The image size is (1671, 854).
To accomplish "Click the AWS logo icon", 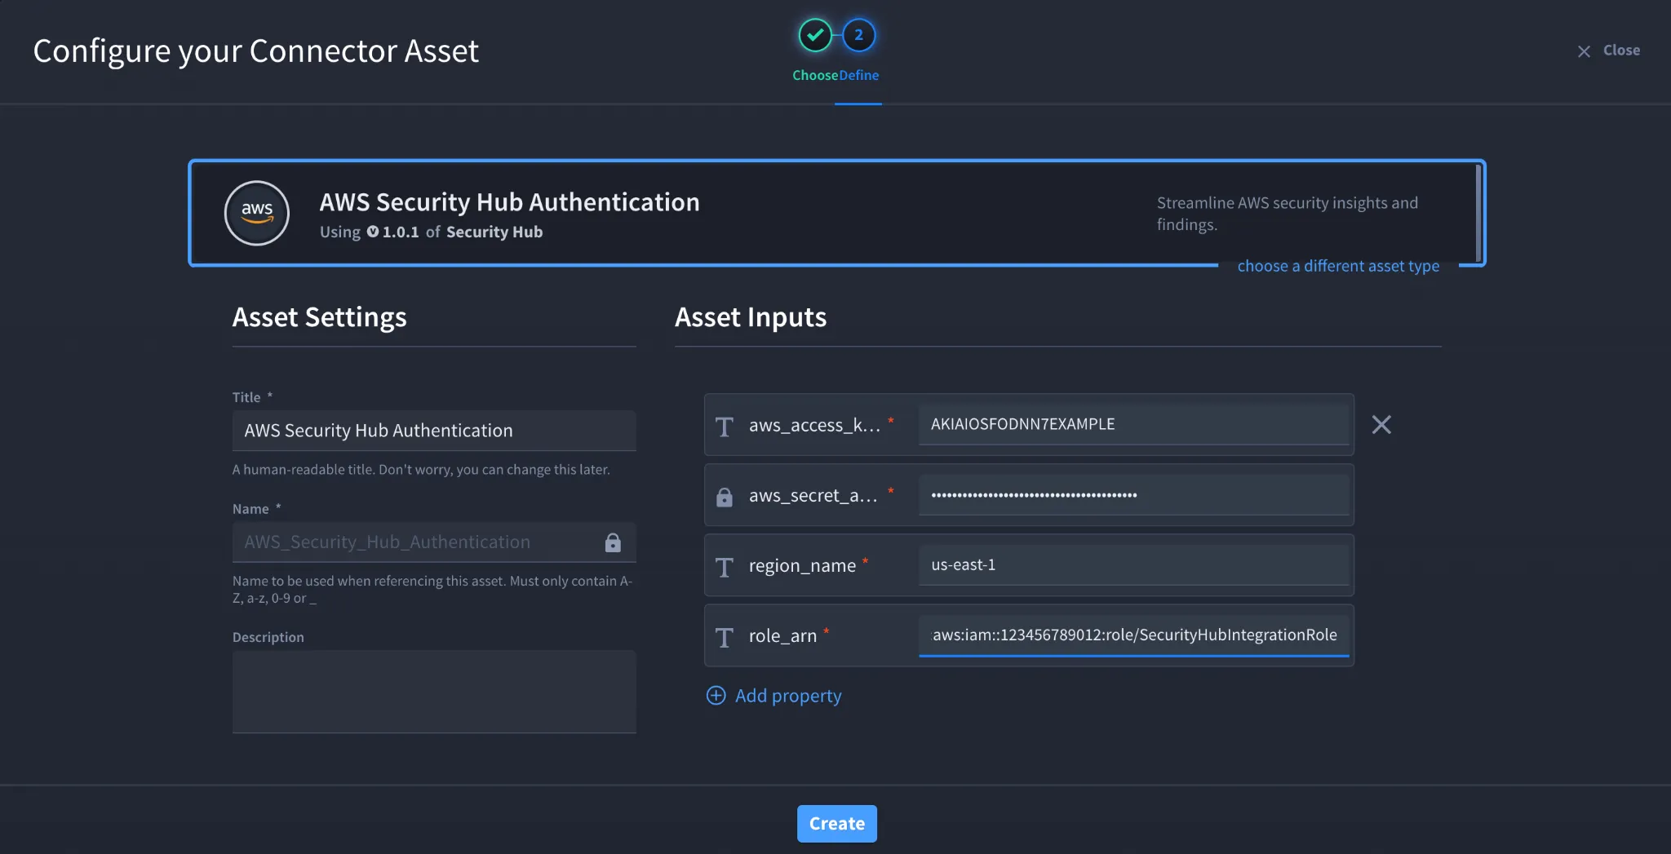I will [x=257, y=213].
